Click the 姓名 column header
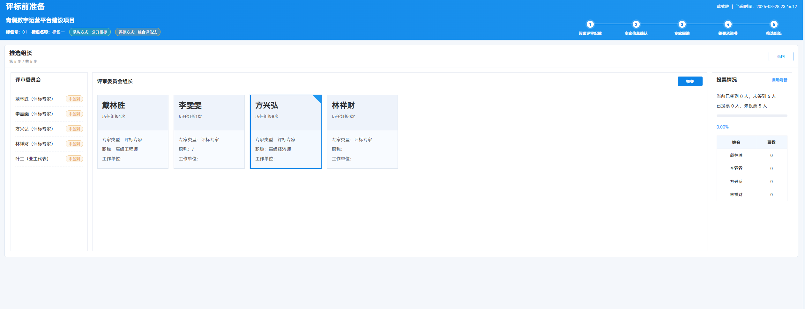805x309 pixels. pos(736,142)
